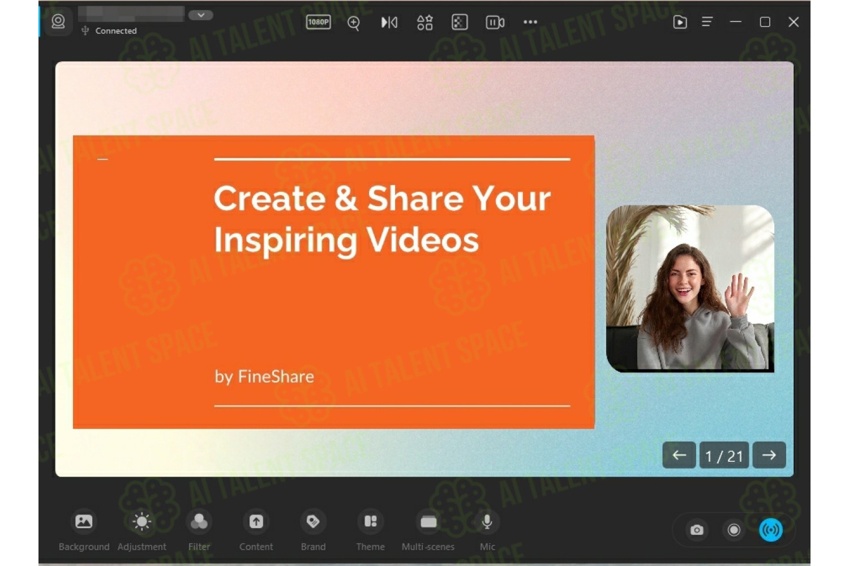Open the recordings library play icon
Screen dimensions: 849x566
pos(680,22)
